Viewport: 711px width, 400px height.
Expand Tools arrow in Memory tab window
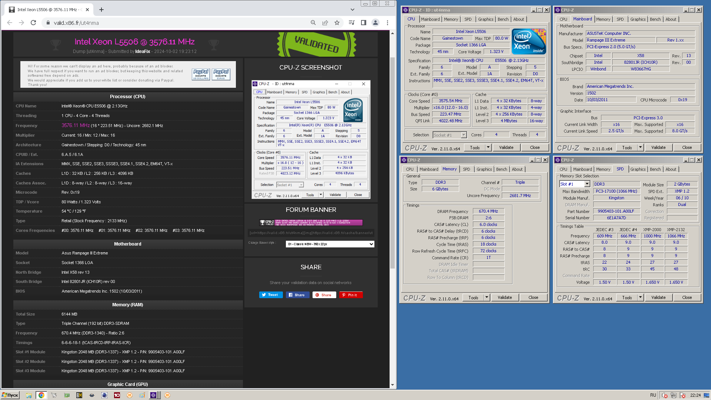click(x=487, y=297)
